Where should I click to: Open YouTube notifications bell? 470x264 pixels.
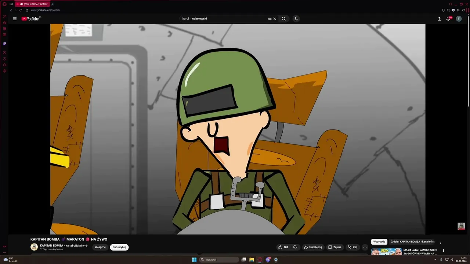[x=448, y=19]
